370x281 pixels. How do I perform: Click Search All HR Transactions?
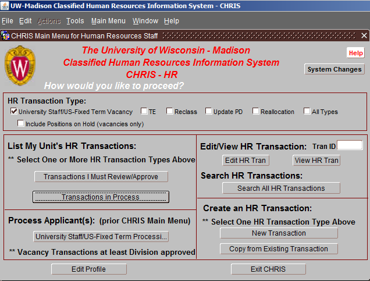(x=281, y=188)
